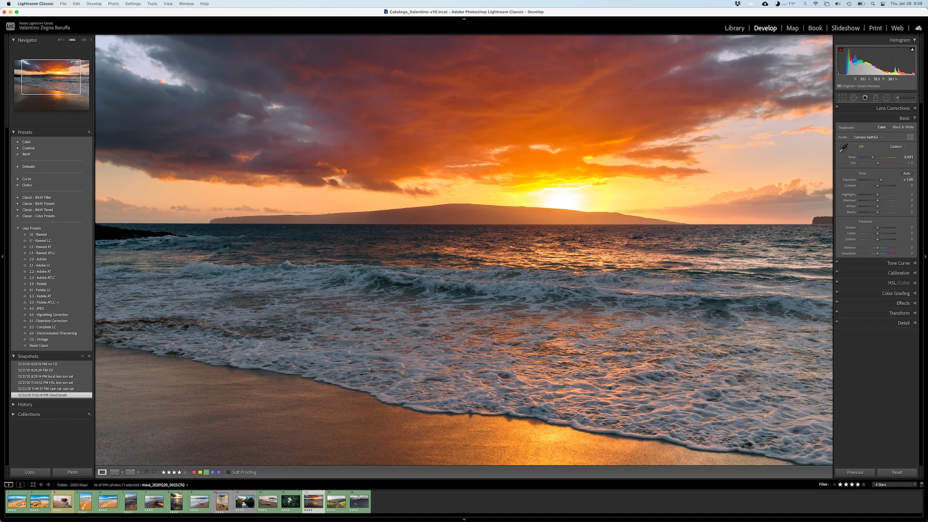Pick the White Balance eyedropper tool
The image size is (928, 522).
(x=843, y=148)
